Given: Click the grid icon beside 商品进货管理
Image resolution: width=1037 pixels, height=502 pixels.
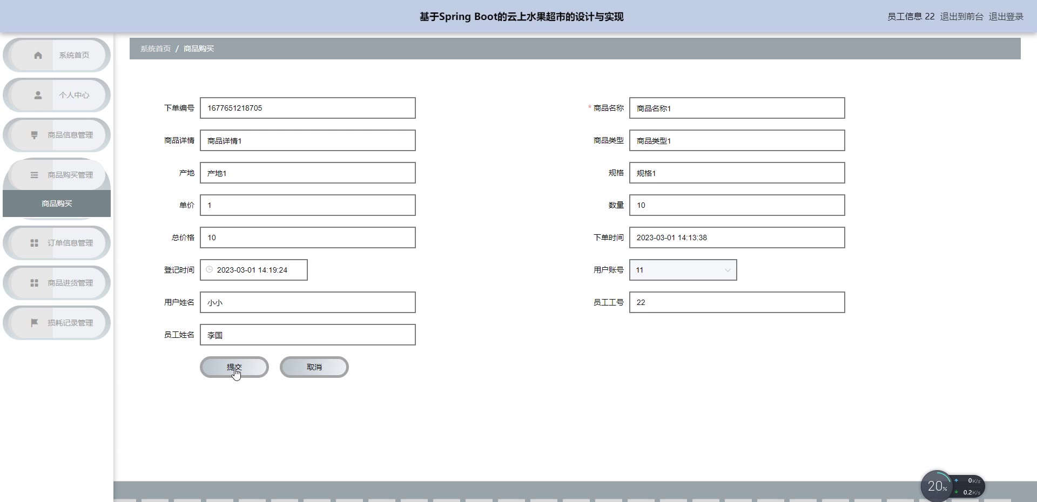Looking at the screenshot, I should 34,283.
